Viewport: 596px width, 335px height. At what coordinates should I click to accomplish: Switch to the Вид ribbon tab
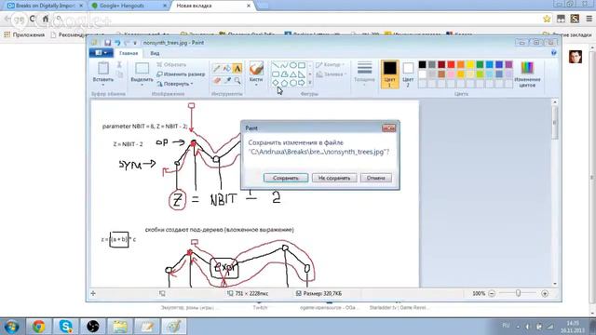pyautogui.click(x=155, y=53)
